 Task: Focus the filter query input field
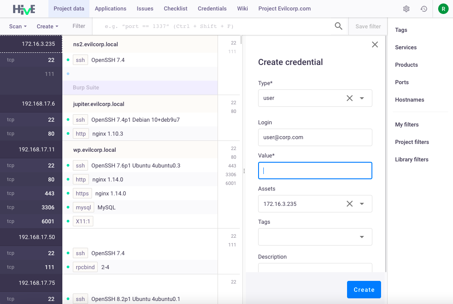point(214,26)
